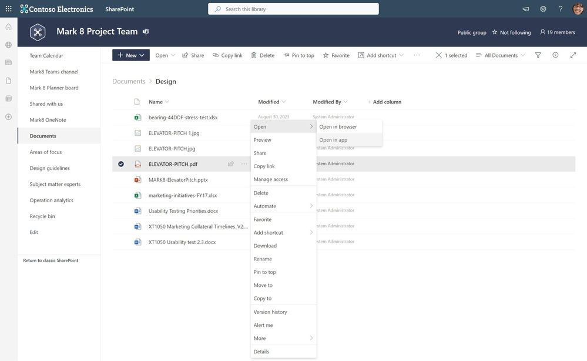Select Details in the context menu

pos(283,352)
